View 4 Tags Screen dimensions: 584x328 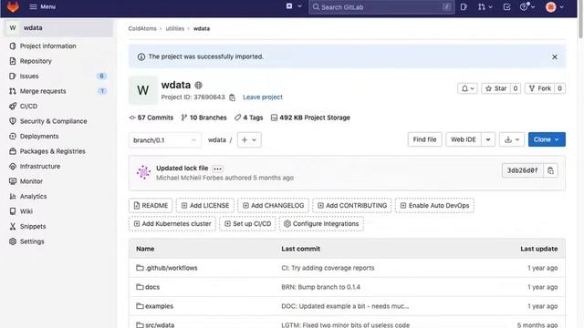pyautogui.click(x=249, y=118)
